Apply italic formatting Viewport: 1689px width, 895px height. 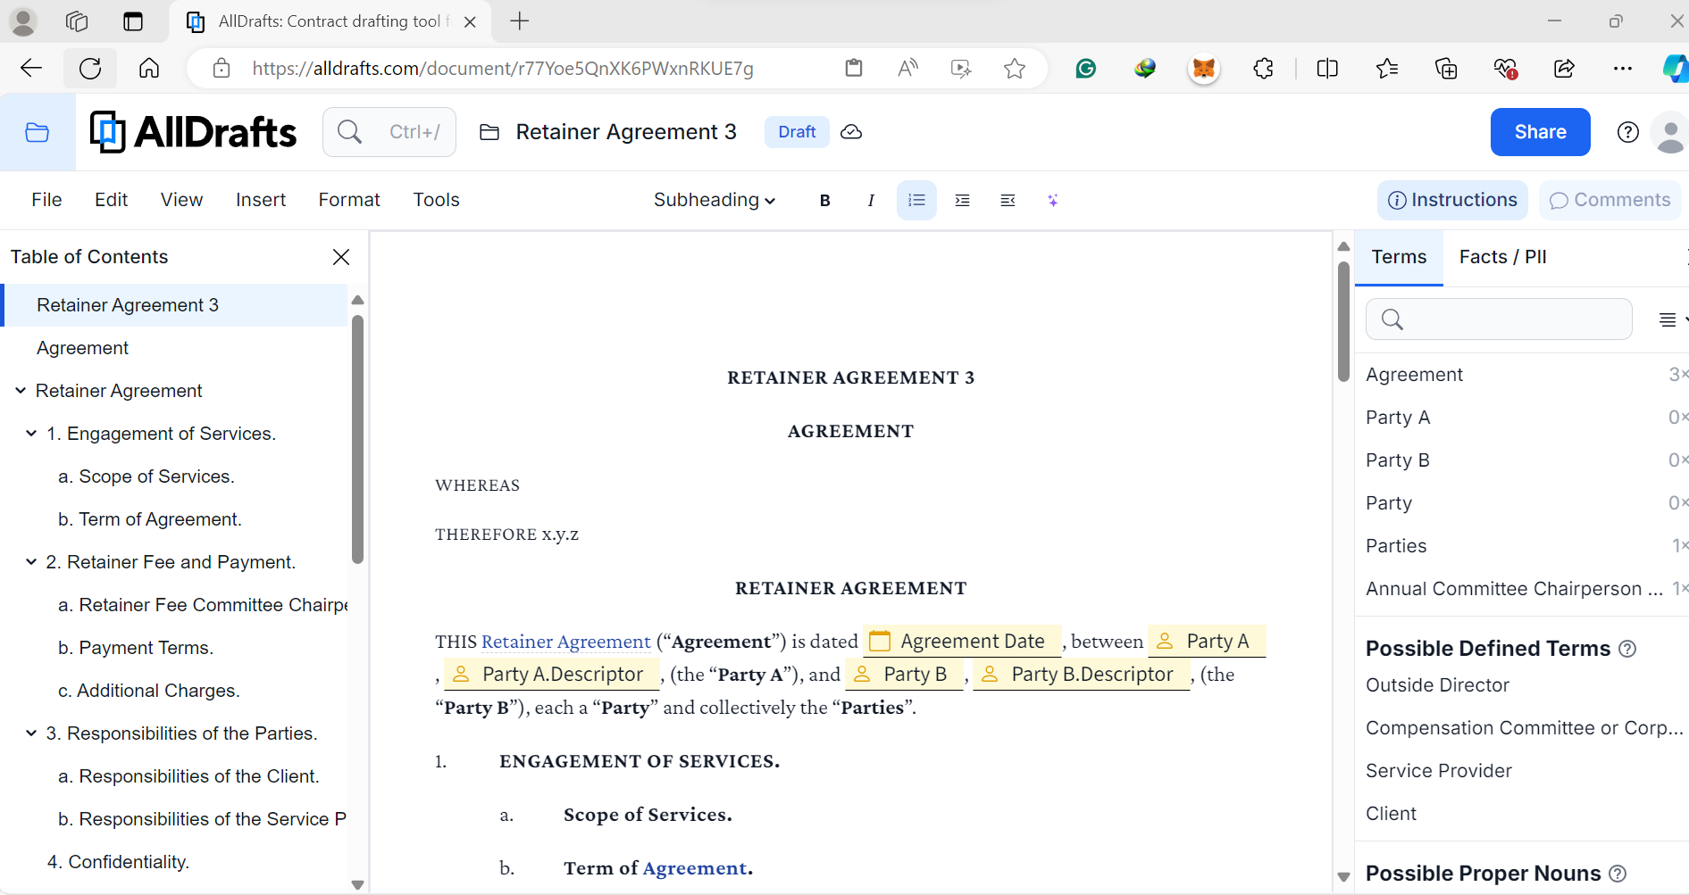[x=871, y=201]
